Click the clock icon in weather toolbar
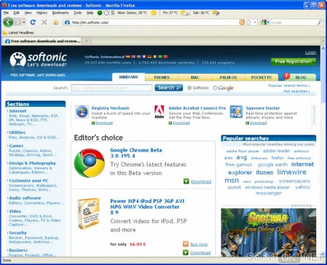This screenshot has width=327, height=265. point(106,13)
